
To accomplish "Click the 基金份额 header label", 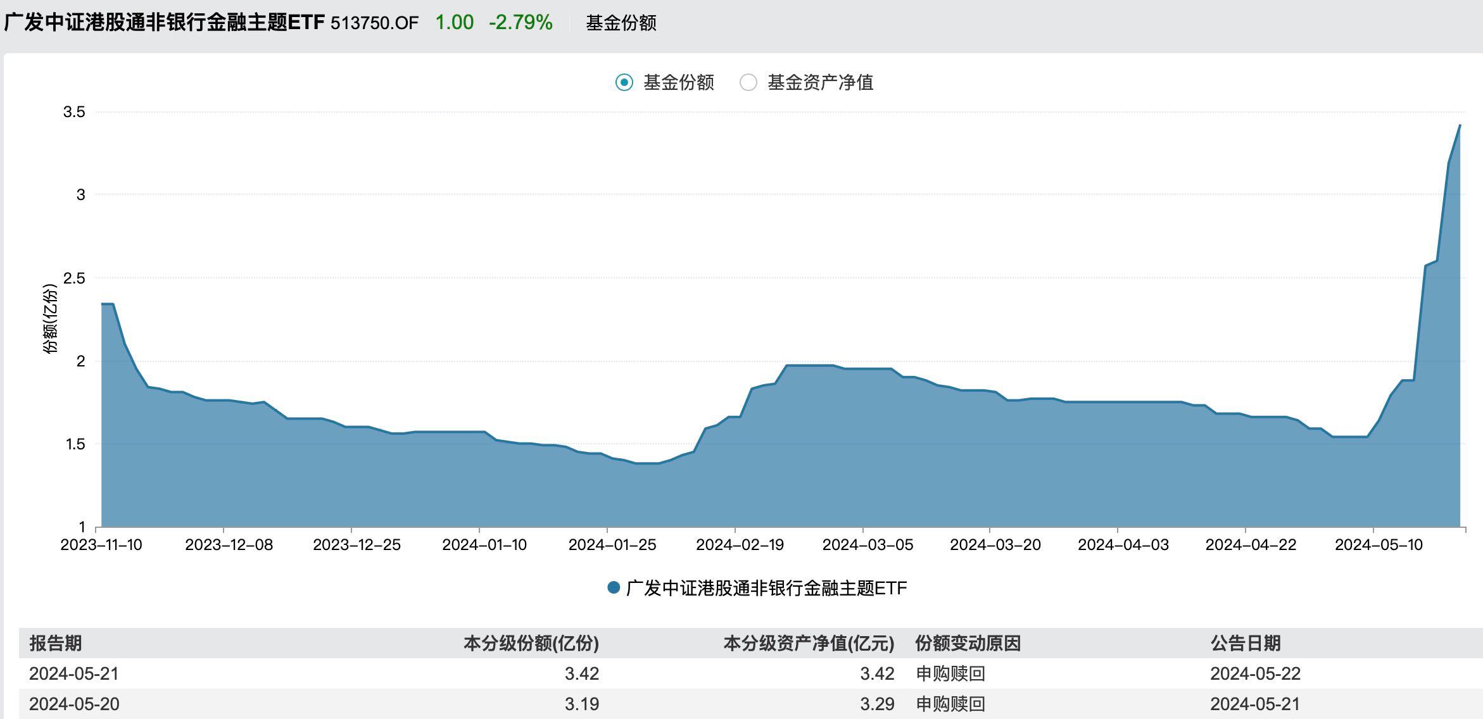I will tap(621, 23).
